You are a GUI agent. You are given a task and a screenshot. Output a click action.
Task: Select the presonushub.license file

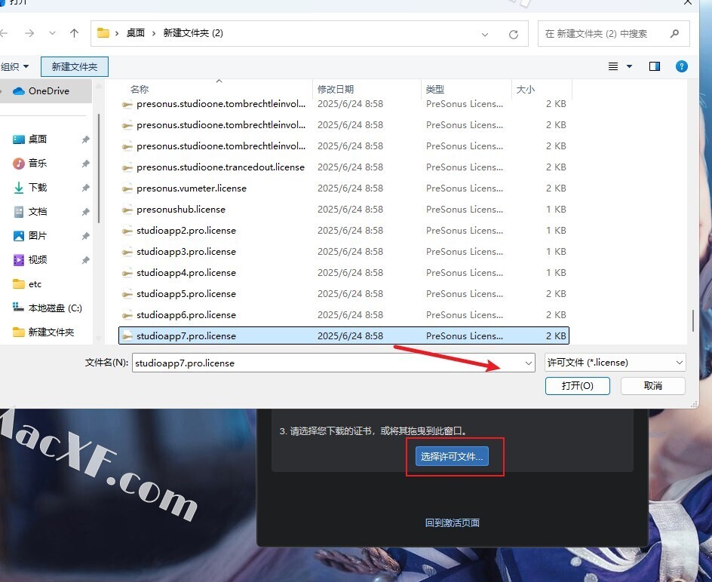coord(344,210)
